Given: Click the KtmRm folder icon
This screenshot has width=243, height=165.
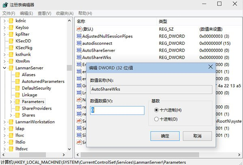Looking at the screenshot, I should pyautogui.click(x=11, y=61).
